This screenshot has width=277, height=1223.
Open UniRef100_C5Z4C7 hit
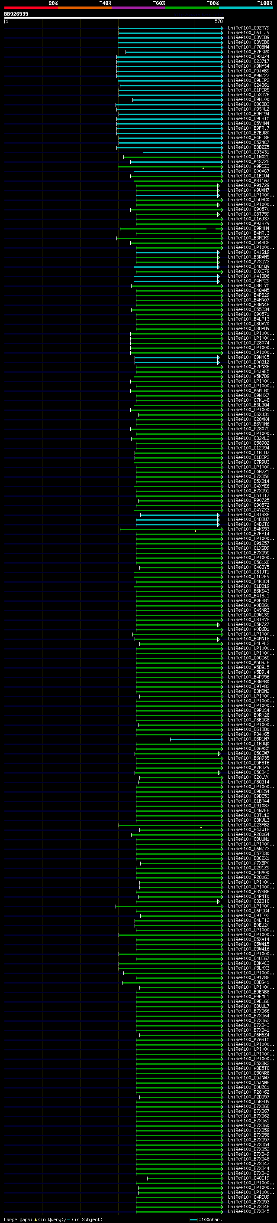248,142
